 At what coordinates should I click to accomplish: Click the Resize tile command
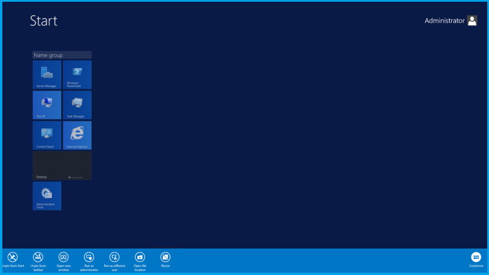165,260
